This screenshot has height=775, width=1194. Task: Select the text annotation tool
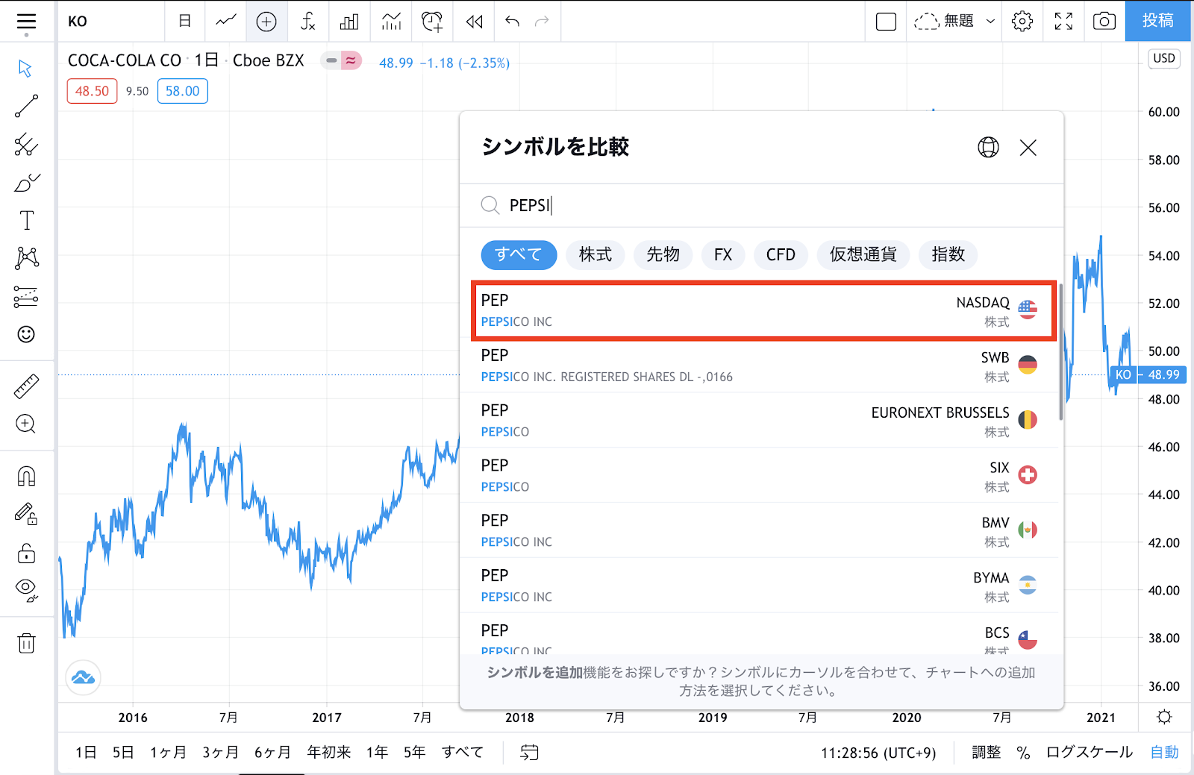click(x=26, y=220)
